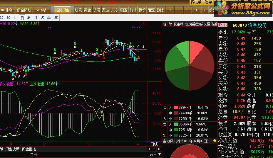Image resolution: width=273 pixels, height=158 pixels.
Task: Click the red P icon beside stock code
Action: [x=220, y=25]
